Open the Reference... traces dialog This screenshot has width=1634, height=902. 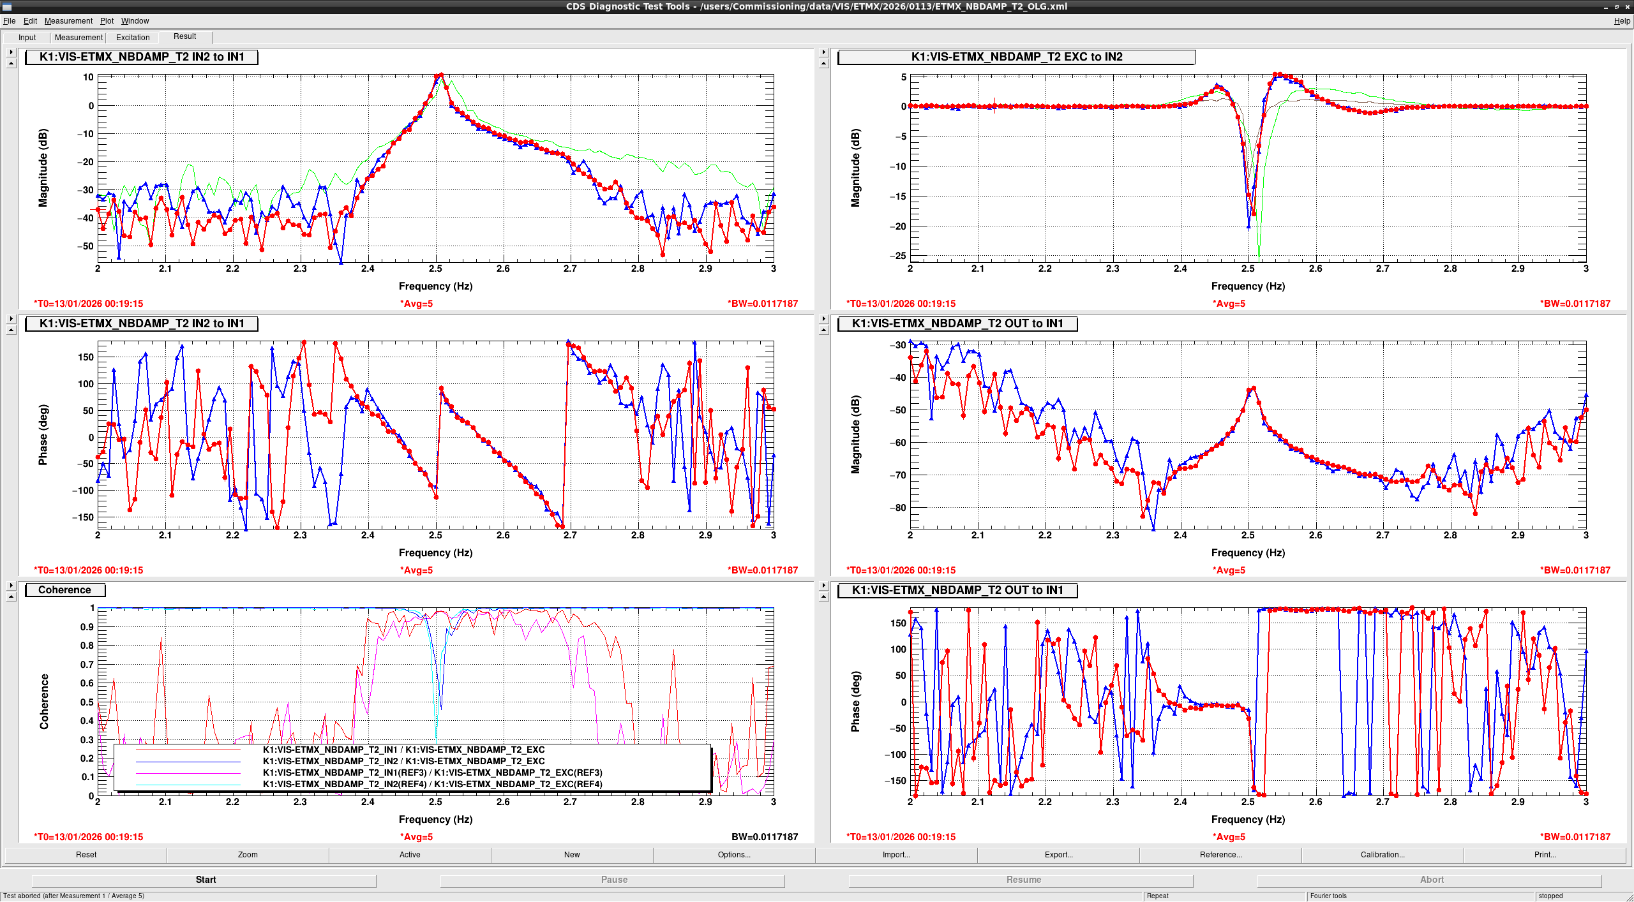(x=1220, y=855)
